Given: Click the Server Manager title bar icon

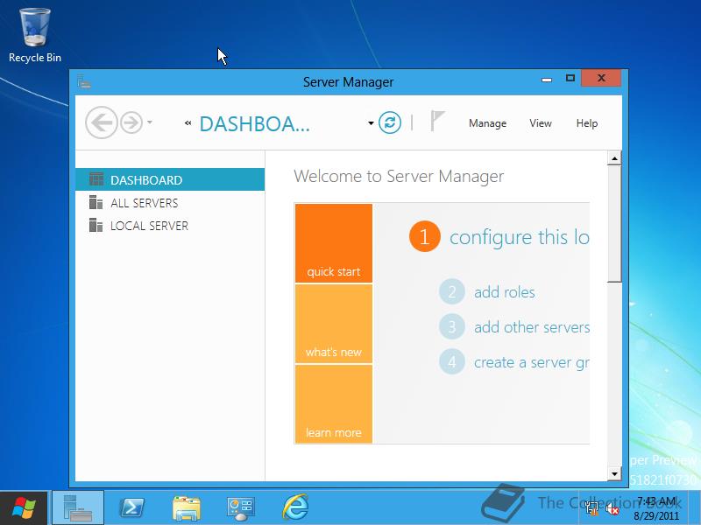Looking at the screenshot, I should pyautogui.click(x=83, y=81).
